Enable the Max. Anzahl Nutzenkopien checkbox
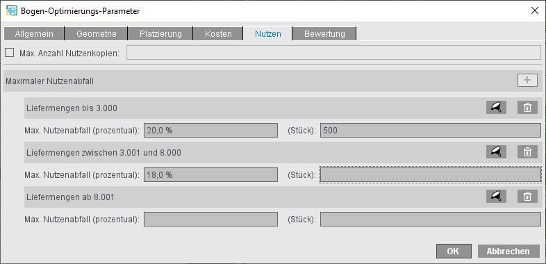546x264 pixels. (10, 53)
